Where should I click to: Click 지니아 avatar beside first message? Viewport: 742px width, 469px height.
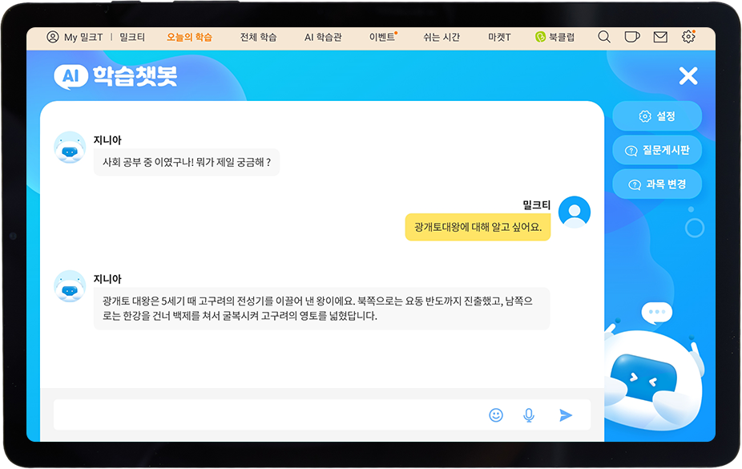70,148
